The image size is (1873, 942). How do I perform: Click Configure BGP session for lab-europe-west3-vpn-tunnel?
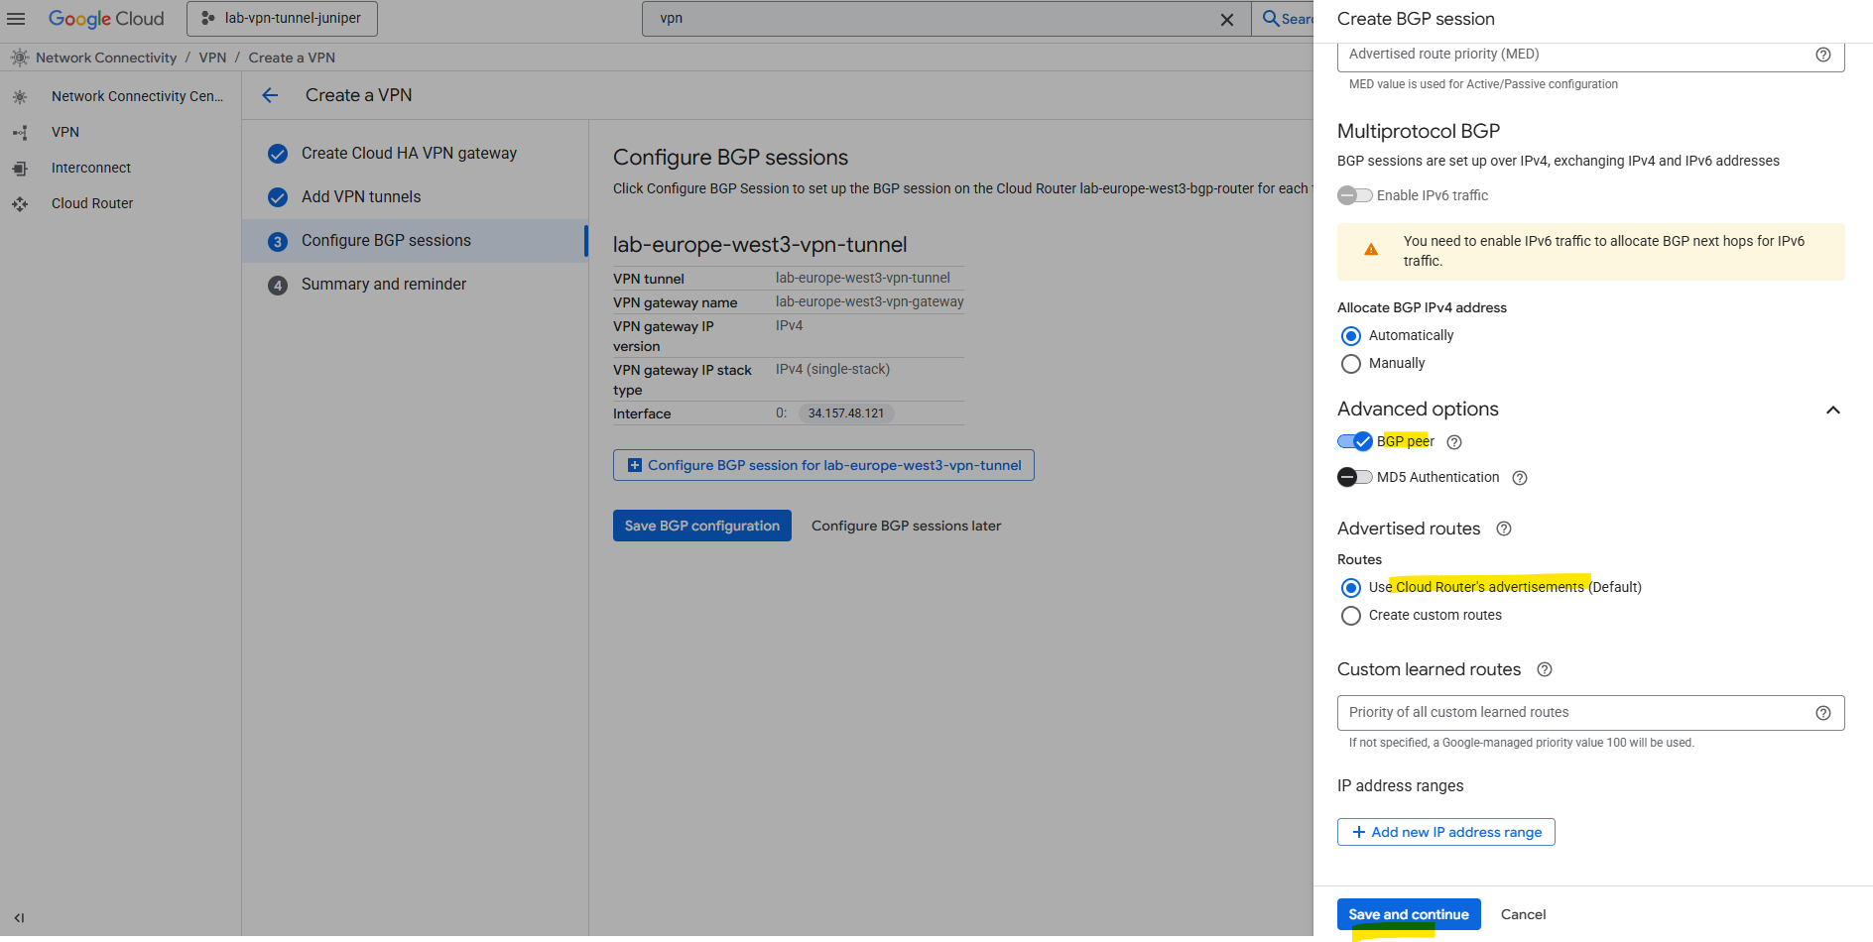tap(823, 465)
